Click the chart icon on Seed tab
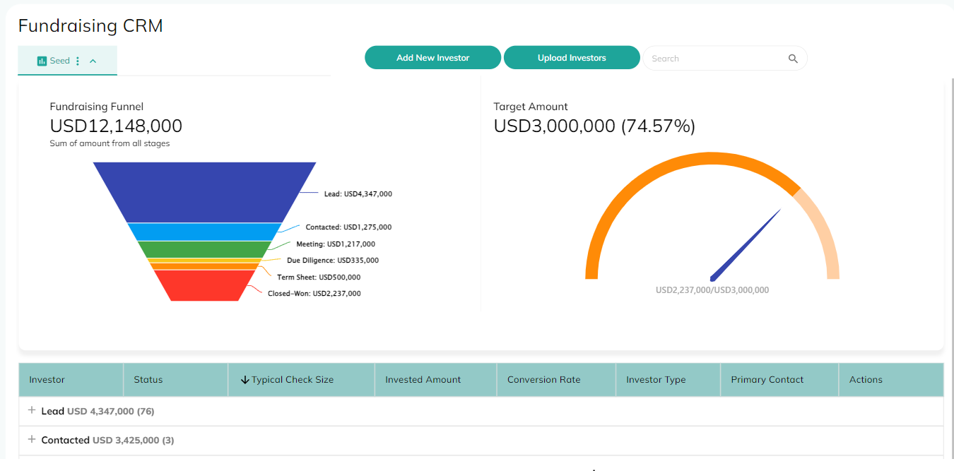 point(42,61)
